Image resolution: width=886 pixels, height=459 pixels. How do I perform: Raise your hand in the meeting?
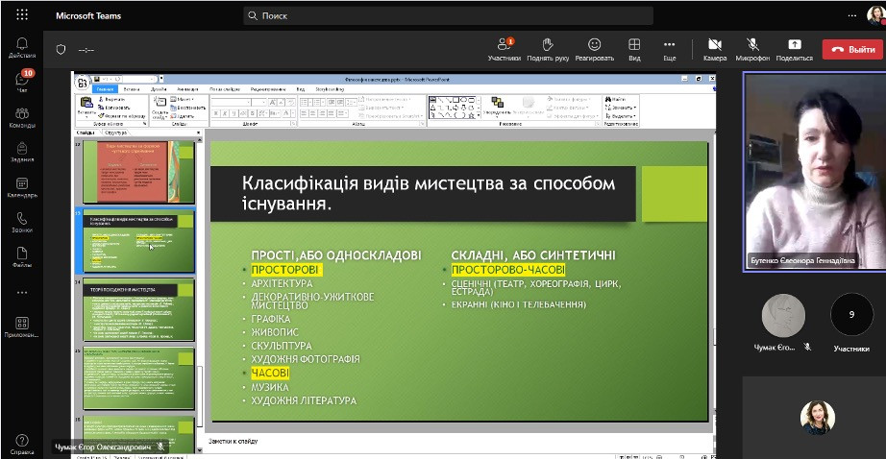[x=548, y=48]
